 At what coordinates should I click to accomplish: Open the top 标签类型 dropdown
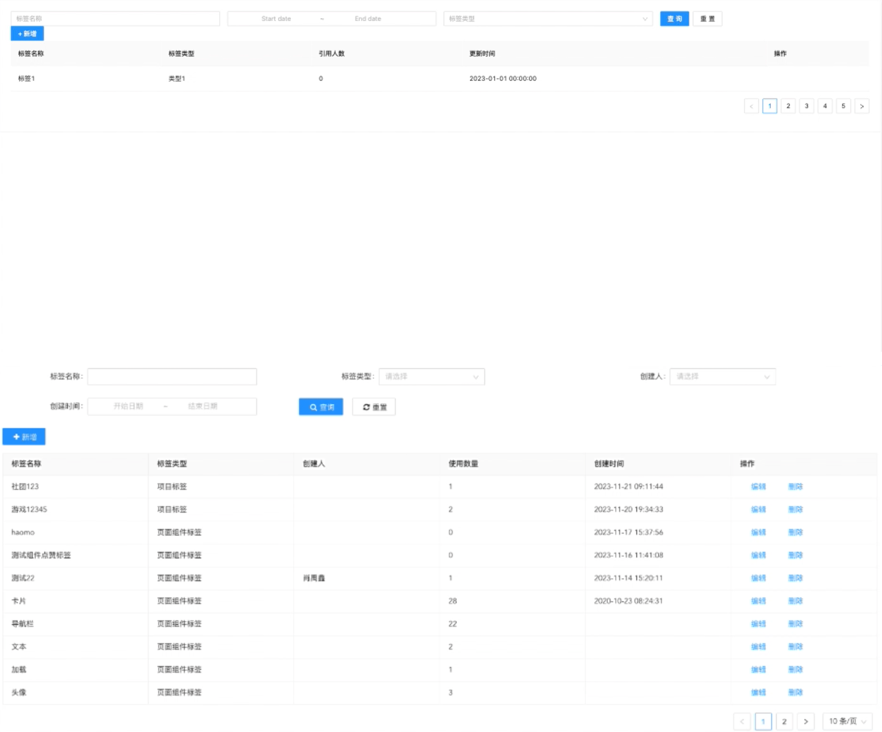pyautogui.click(x=548, y=19)
